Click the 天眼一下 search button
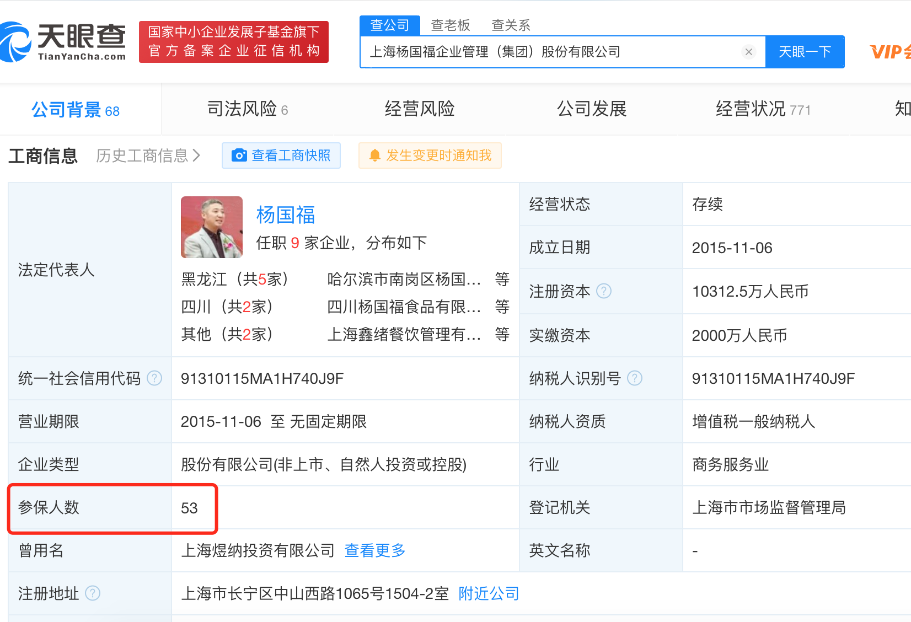 pyautogui.click(x=805, y=52)
